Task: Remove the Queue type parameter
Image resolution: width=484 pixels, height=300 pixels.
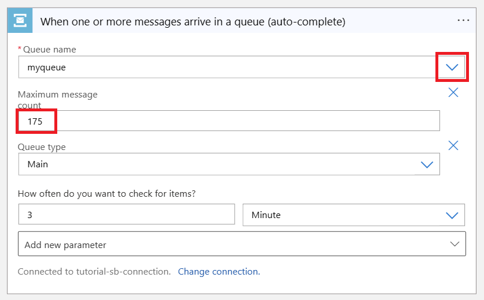Action: (453, 145)
